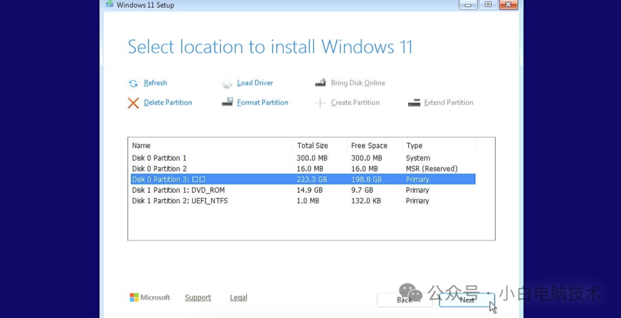
Task: Open the Load Driver link
Action: coord(255,83)
